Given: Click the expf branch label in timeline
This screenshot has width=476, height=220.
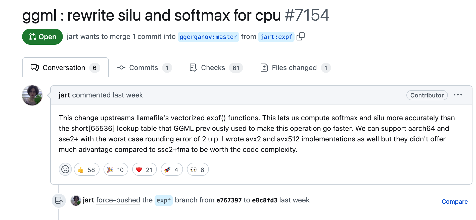Looking at the screenshot, I should pos(164,200).
